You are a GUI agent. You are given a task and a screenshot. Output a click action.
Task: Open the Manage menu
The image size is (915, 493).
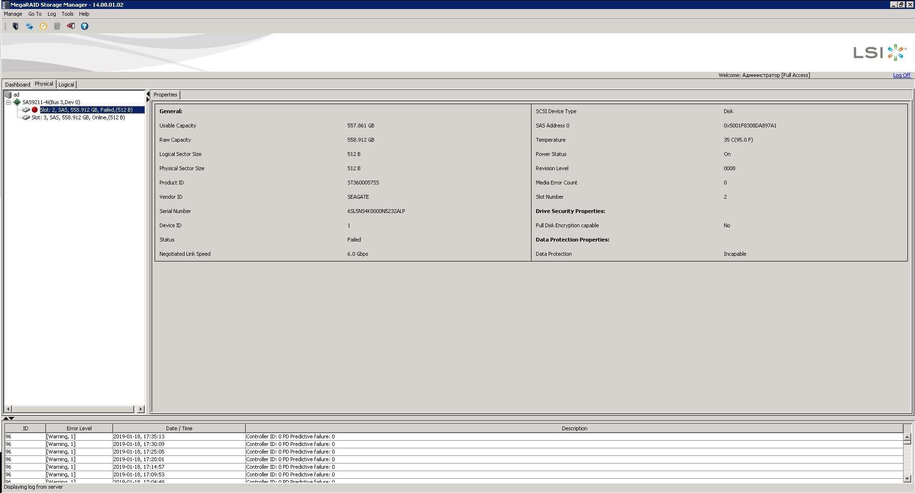[13, 14]
